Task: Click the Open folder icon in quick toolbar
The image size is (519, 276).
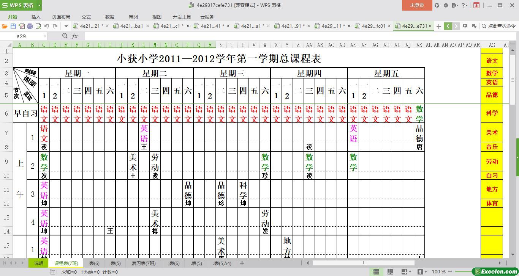Action: point(5,26)
